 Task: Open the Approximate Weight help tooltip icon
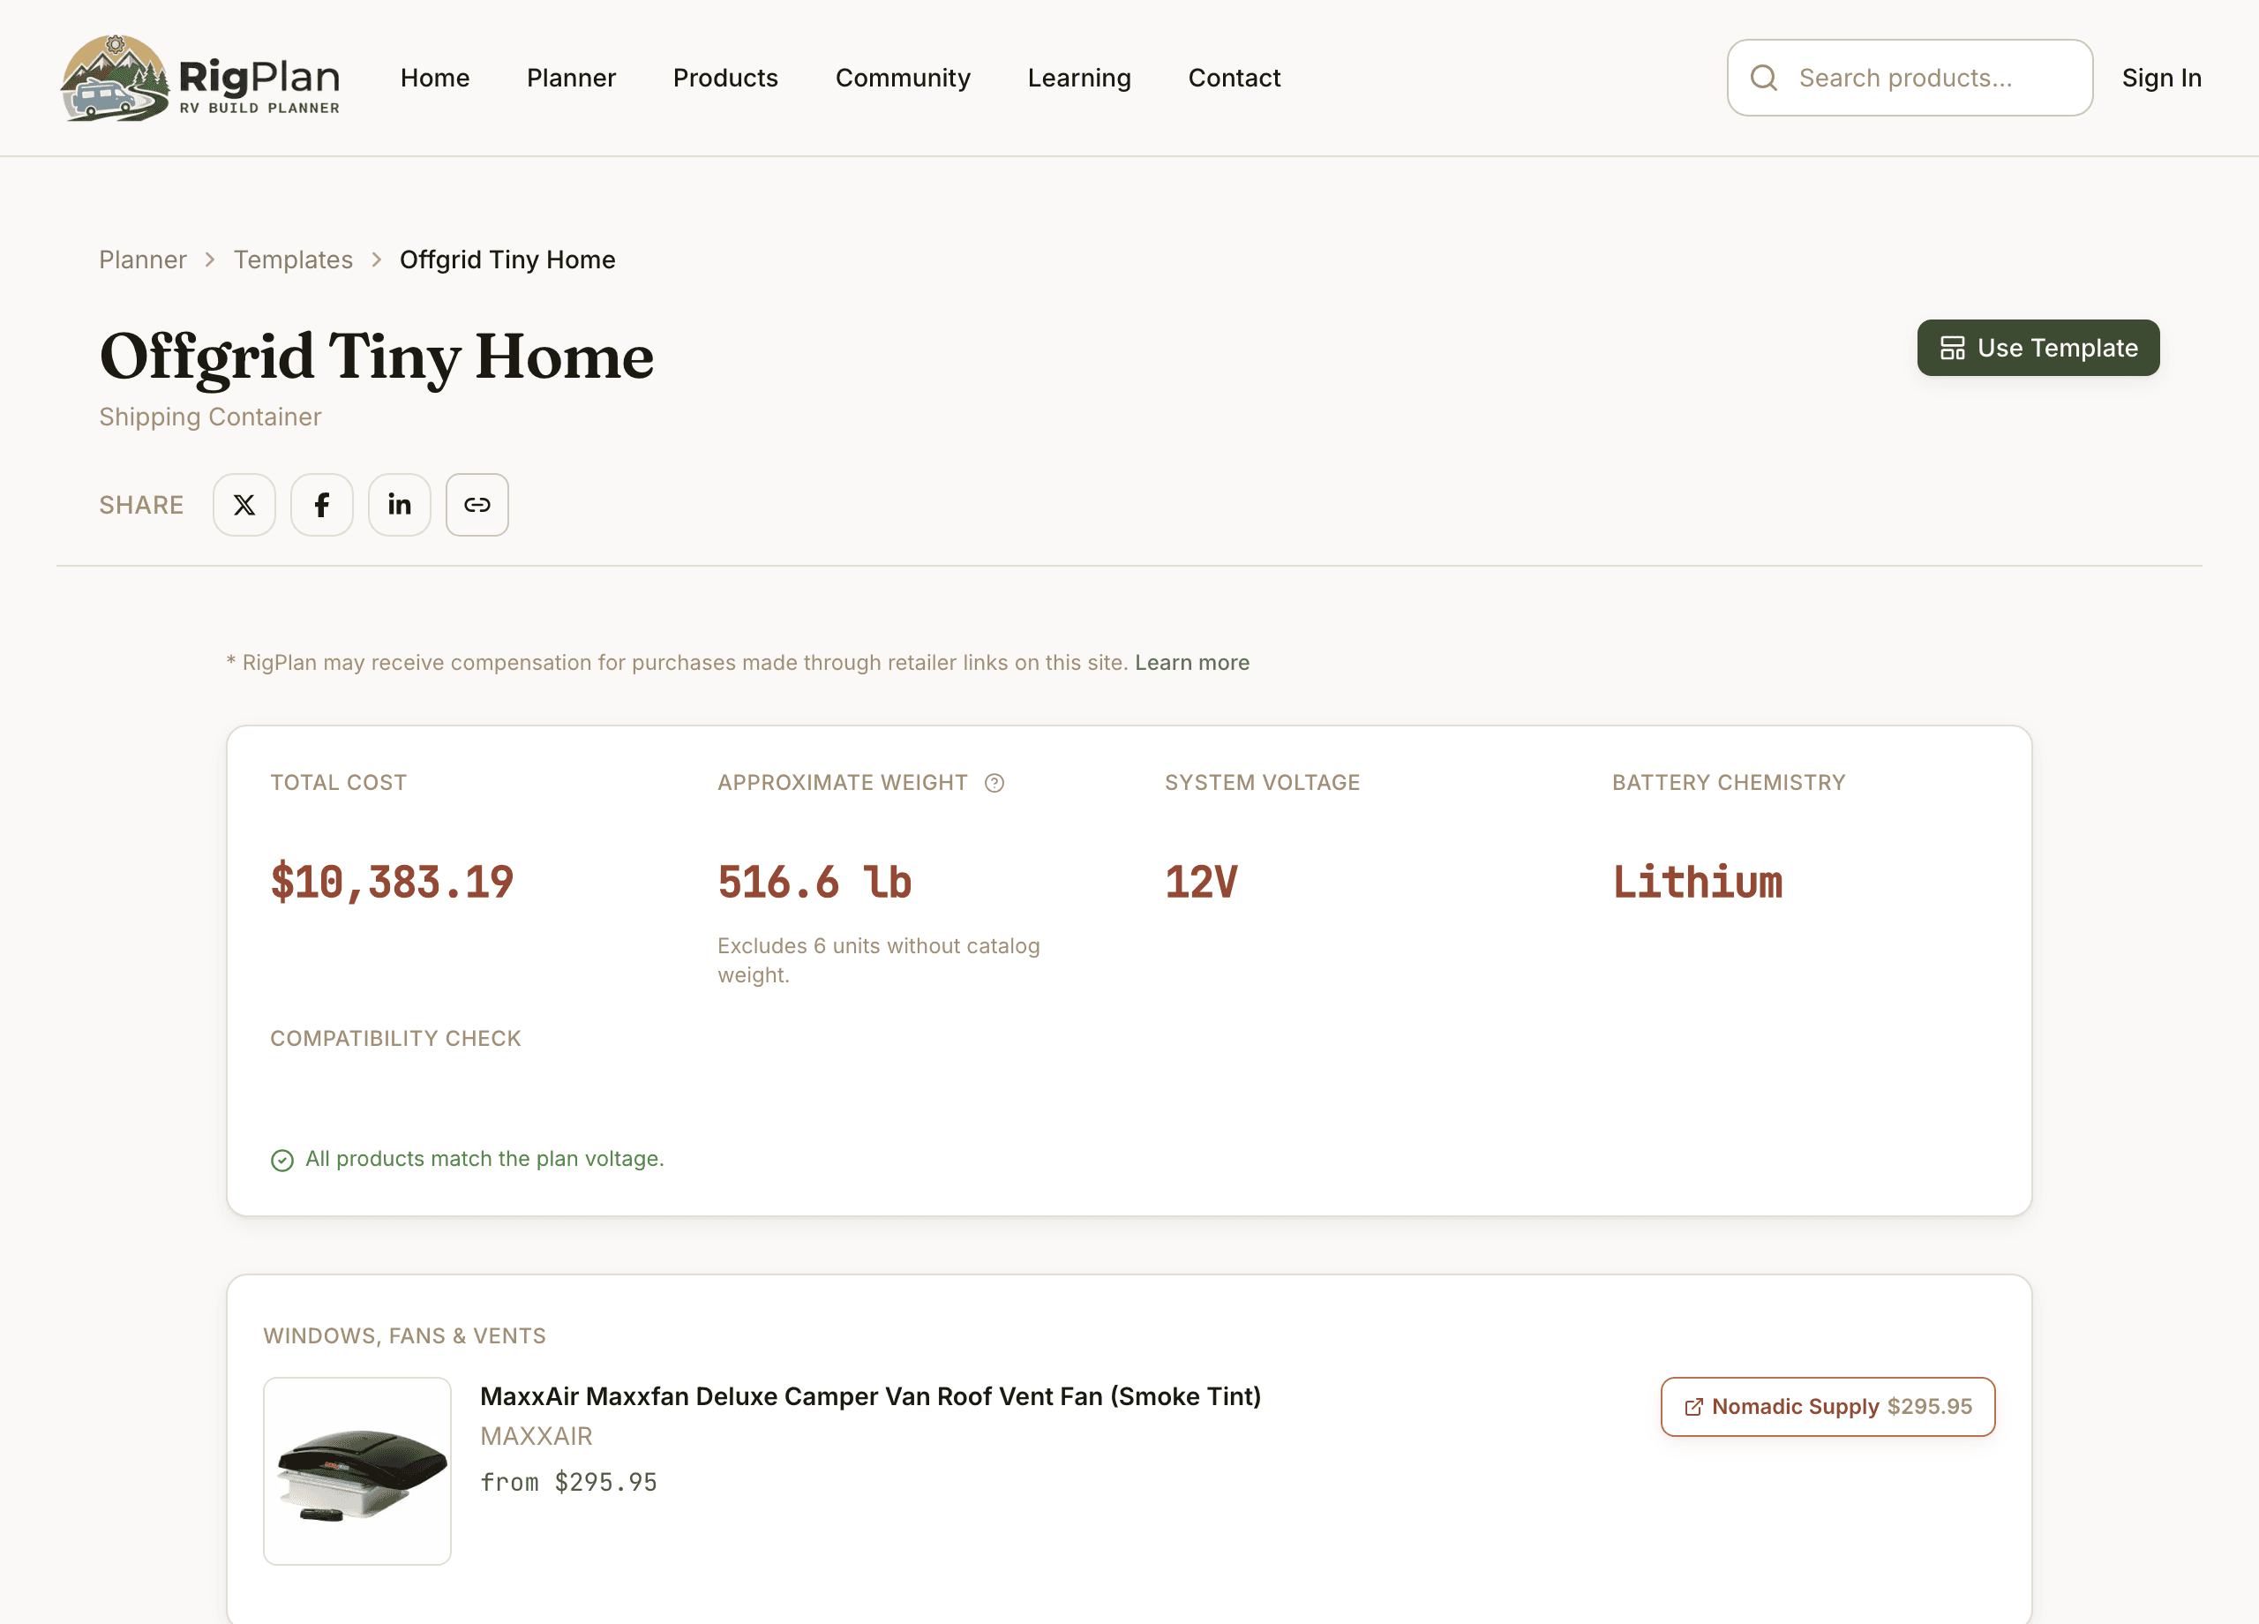point(994,783)
